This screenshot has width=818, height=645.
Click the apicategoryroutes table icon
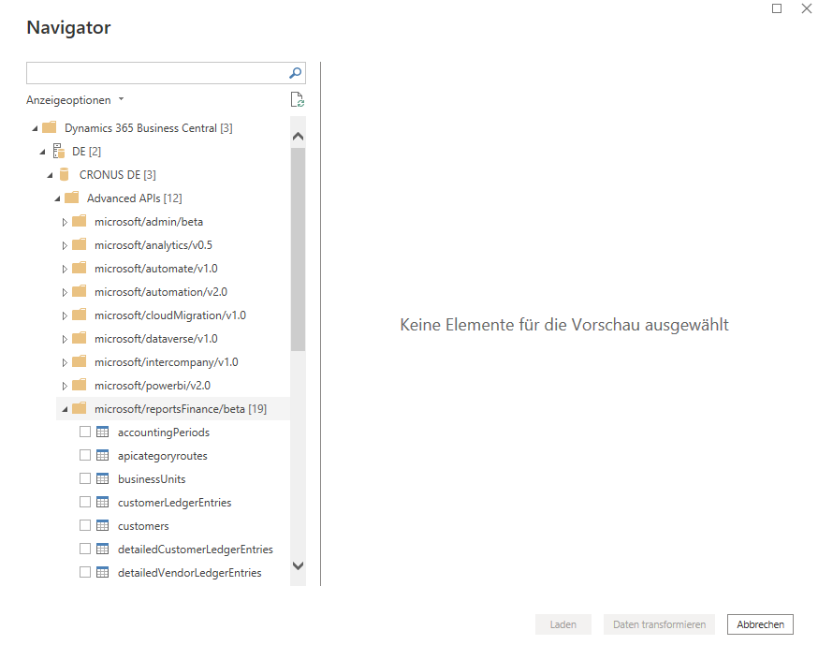click(103, 456)
